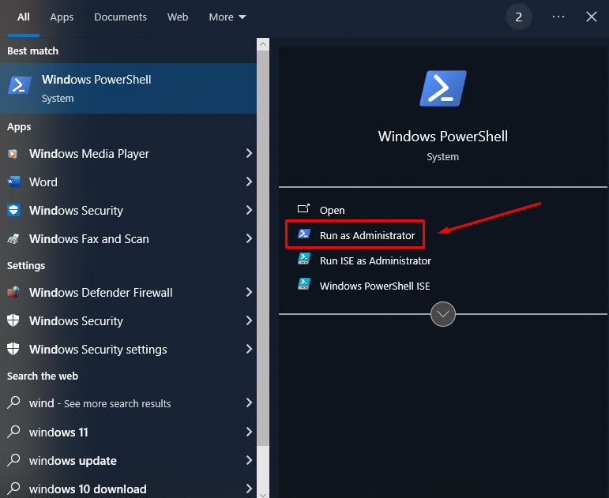The image size is (609, 498).
Task: Close the search panel with the X
Action: coord(591,17)
